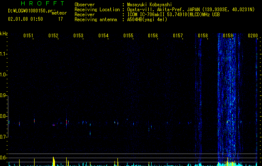262x166 pixels.
Task: Click the Receiver label
Action: tap(85, 15)
